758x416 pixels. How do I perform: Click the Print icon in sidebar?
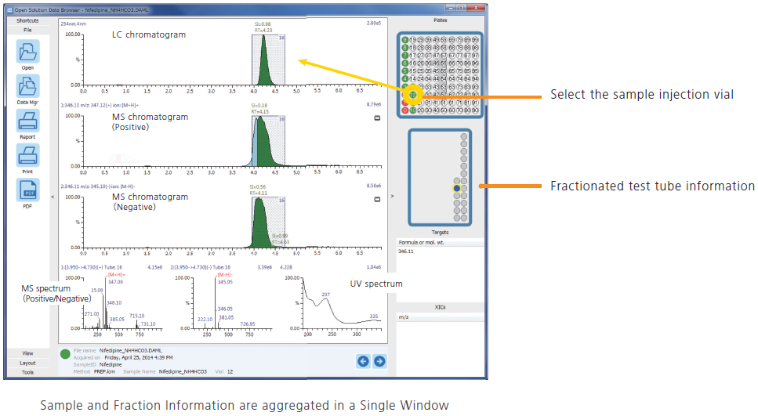tap(27, 155)
